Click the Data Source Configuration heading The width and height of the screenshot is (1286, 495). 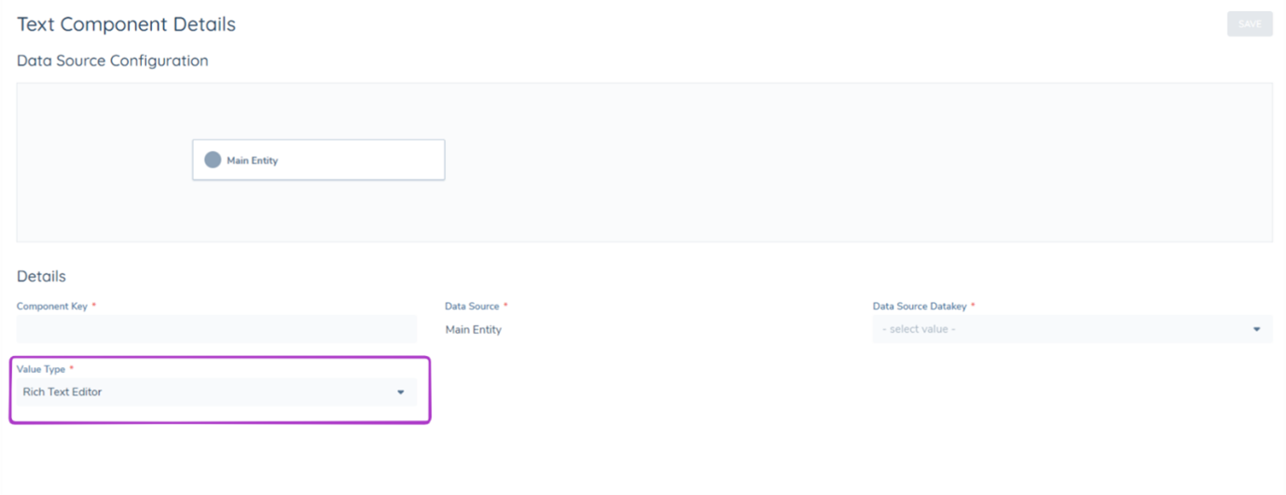coord(112,61)
